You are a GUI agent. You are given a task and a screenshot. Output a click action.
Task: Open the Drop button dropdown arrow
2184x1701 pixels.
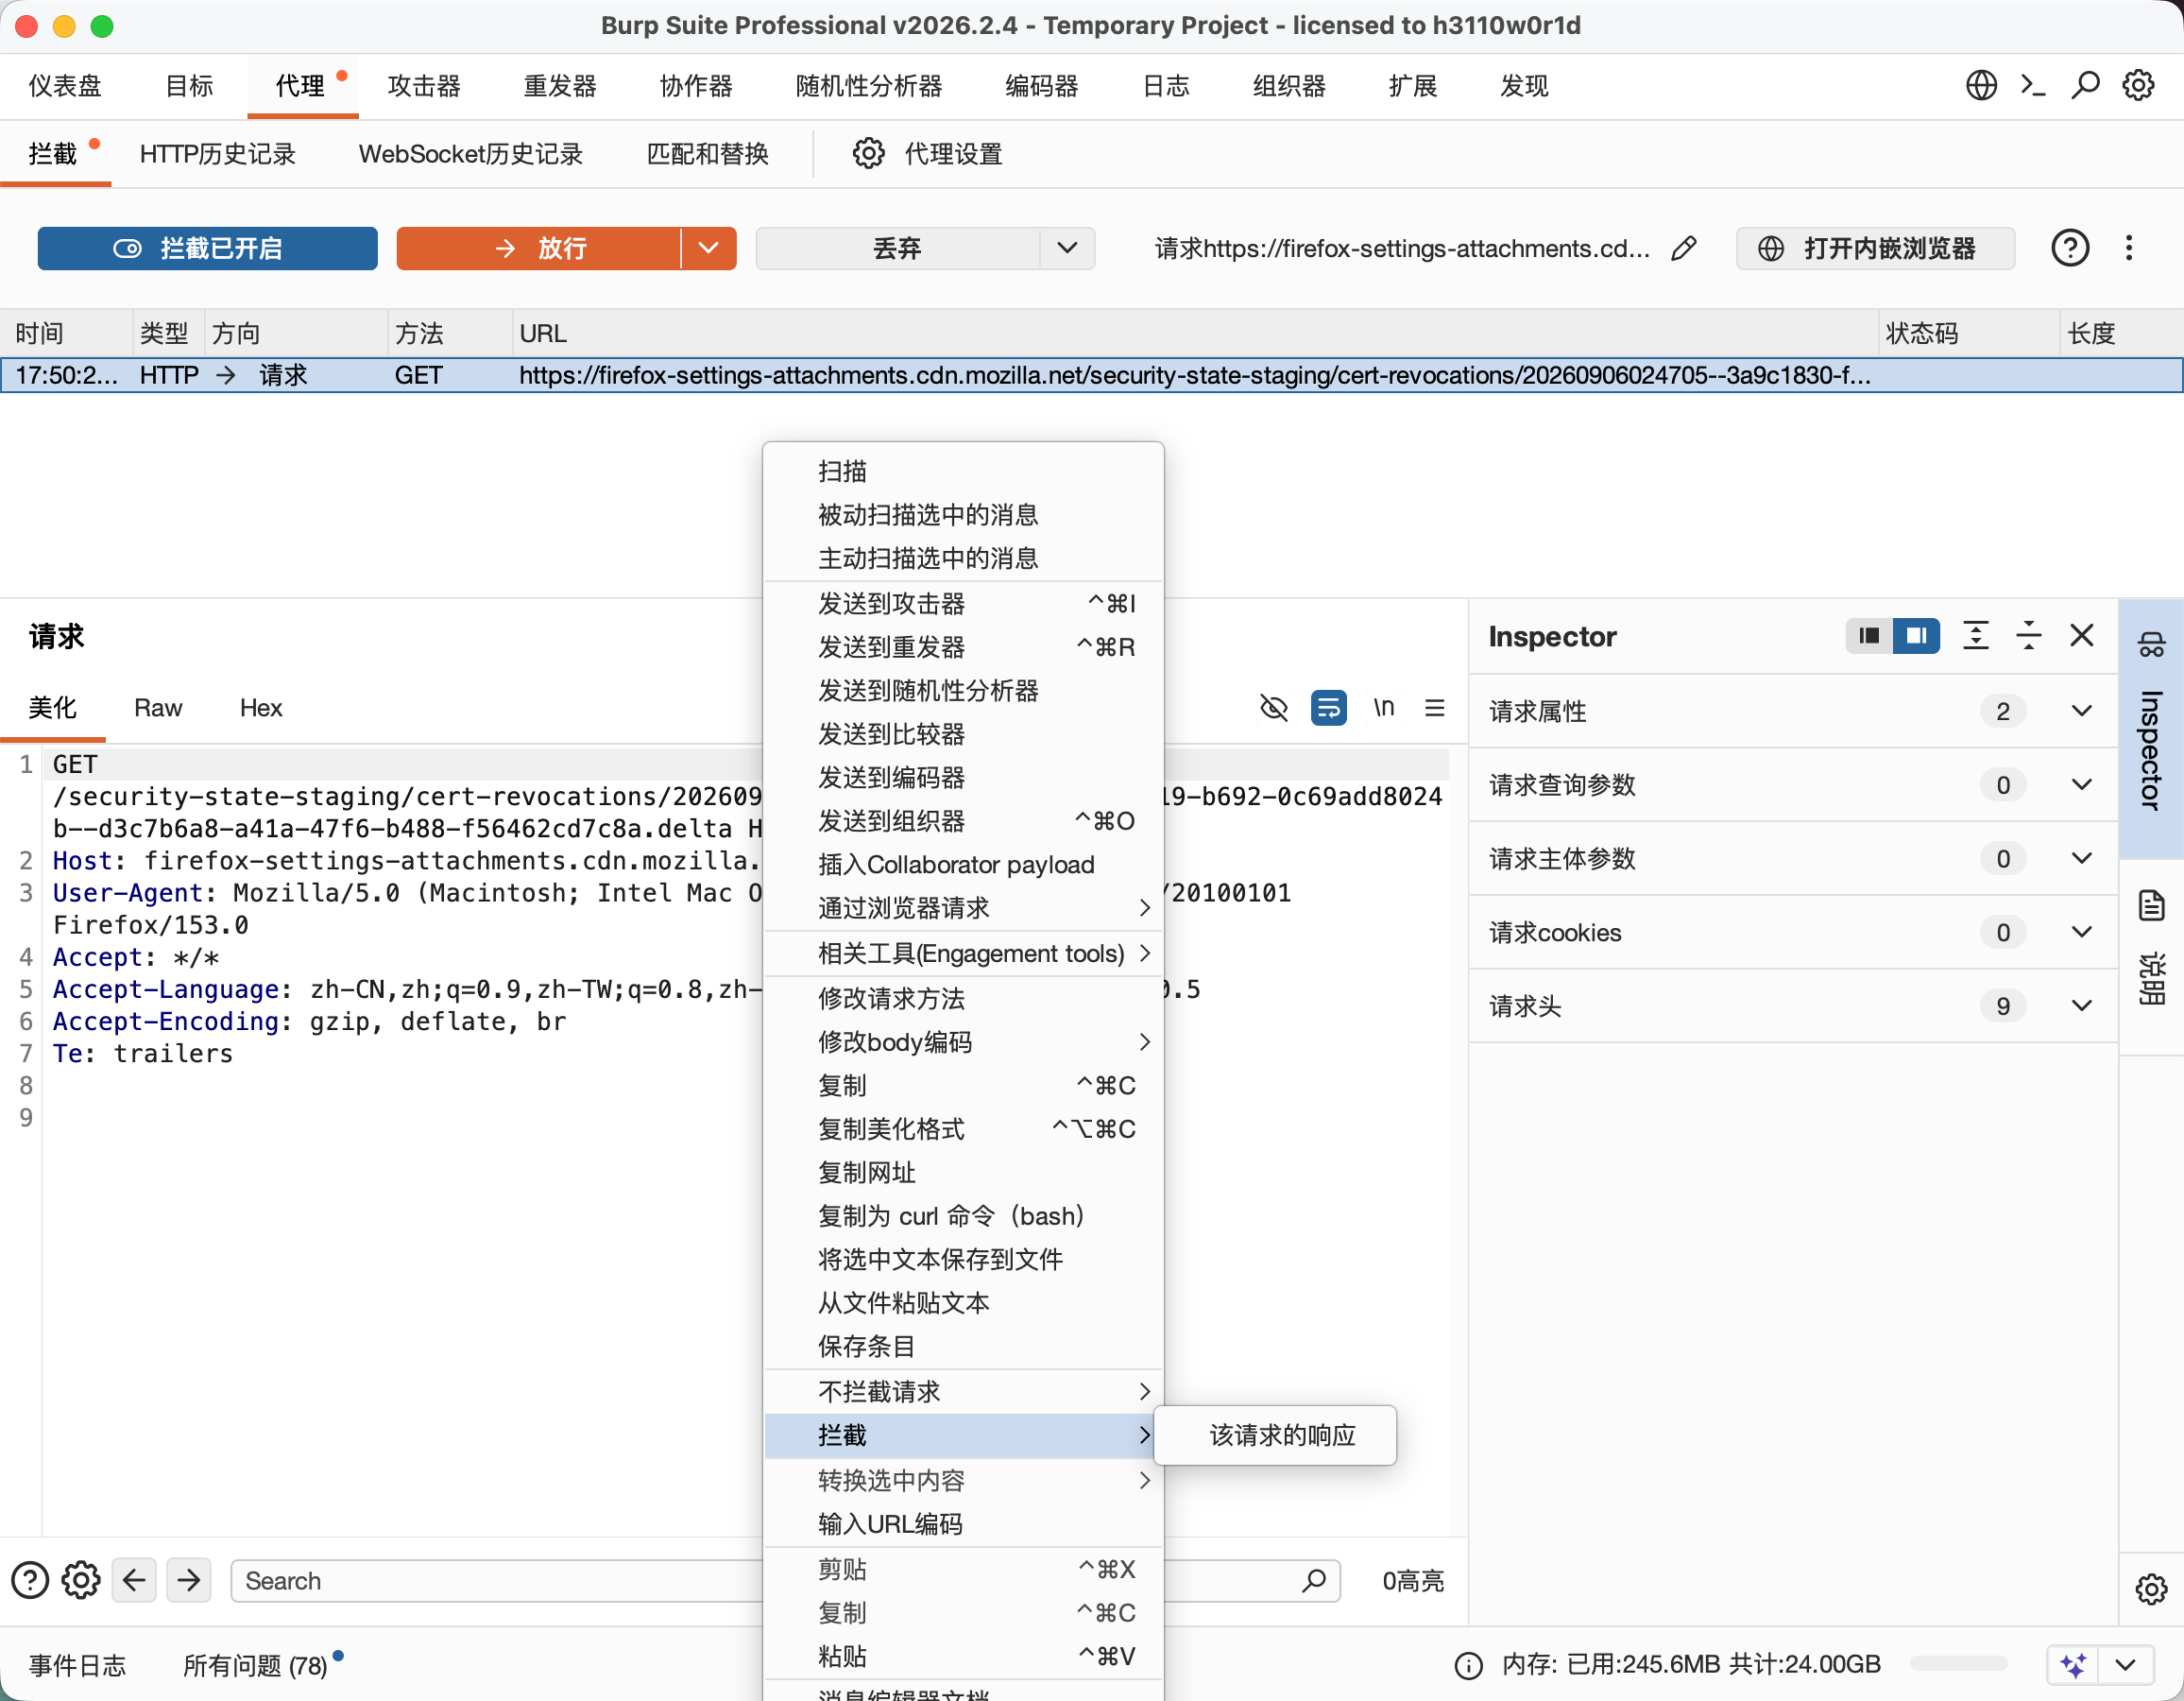(1067, 249)
